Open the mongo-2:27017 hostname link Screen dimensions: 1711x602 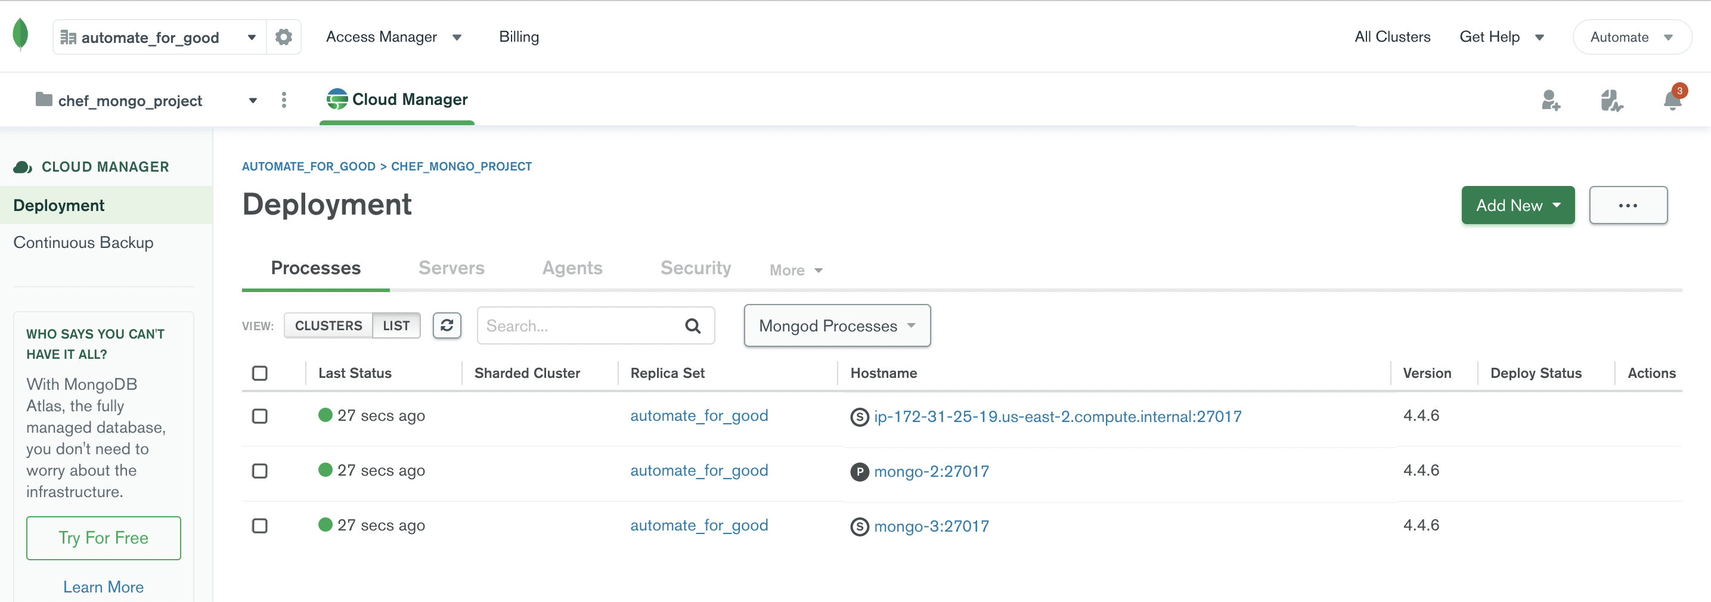click(931, 472)
